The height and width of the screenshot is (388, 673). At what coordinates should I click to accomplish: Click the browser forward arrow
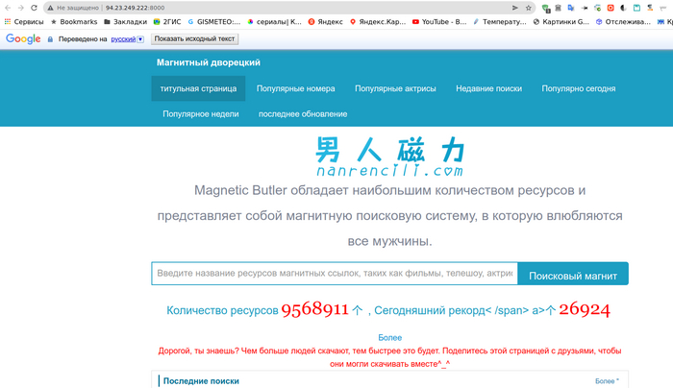pos(20,8)
